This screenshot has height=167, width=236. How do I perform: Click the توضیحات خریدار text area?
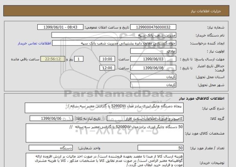[x=104, y=160]
